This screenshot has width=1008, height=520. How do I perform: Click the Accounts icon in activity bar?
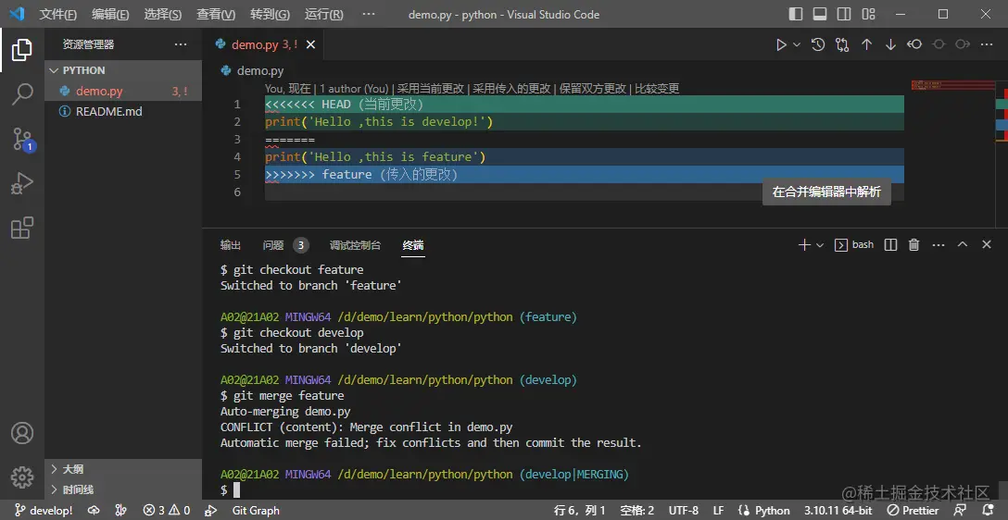(22, 433)
